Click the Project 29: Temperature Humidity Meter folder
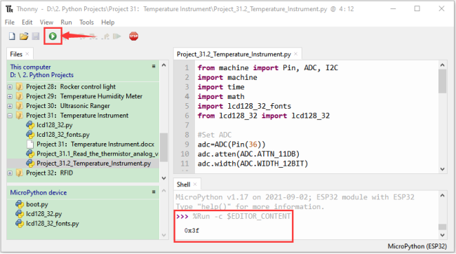Viewport: 456px width, 254px height. [84, 96]
